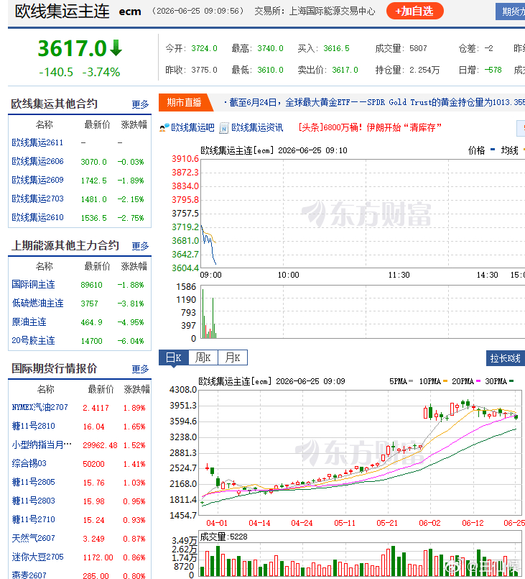Viewport: 525px width, 579px height.
Task: Open 糖11号2805 quote
Action: pyautogui.click(x=33, y=482)
